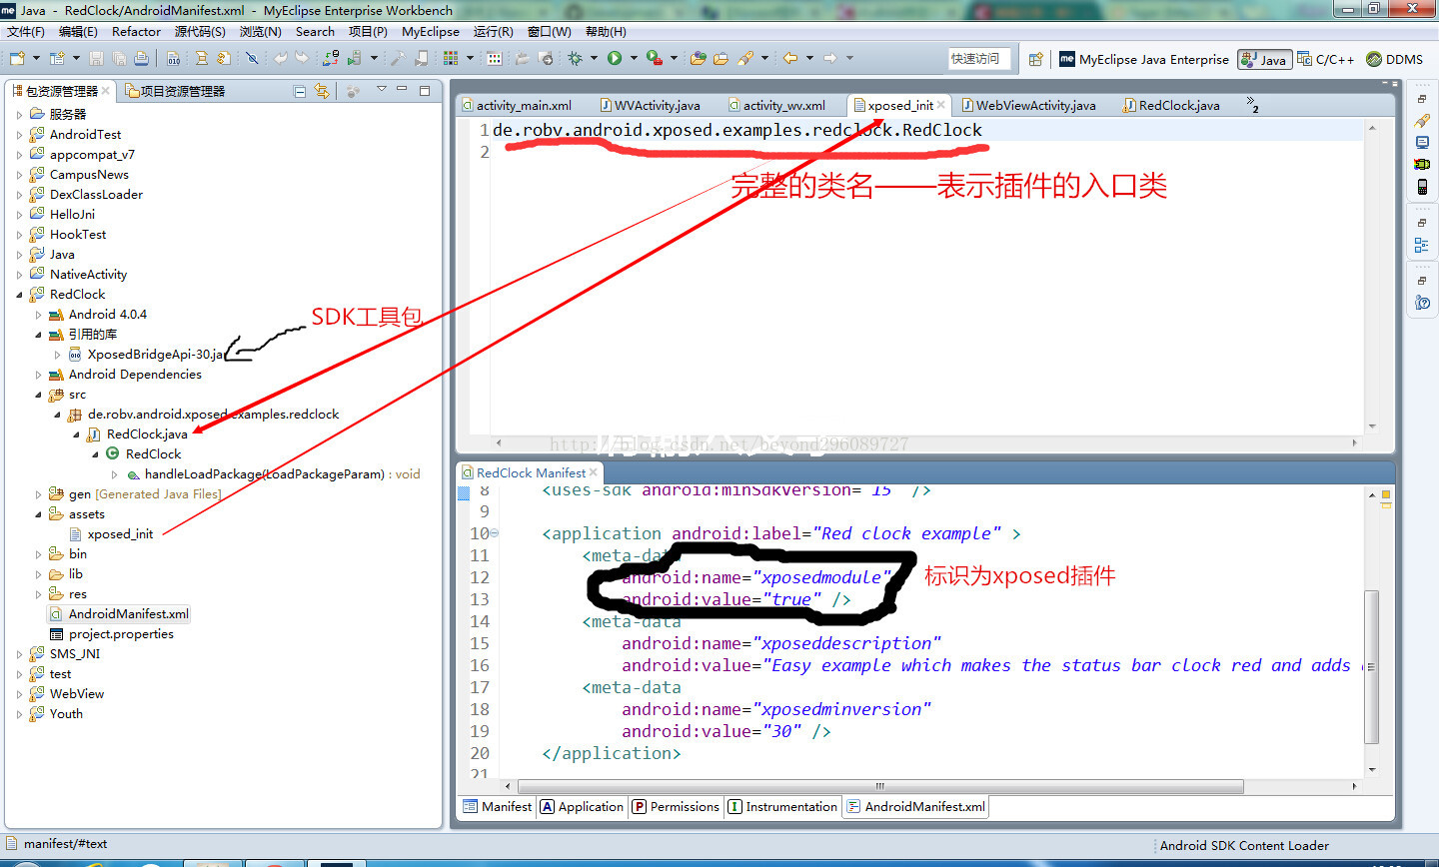The width and height of the screenshot is (1439, 867).
Task: Close the xposed_init editor tab
Action: [x=940, y=104]
